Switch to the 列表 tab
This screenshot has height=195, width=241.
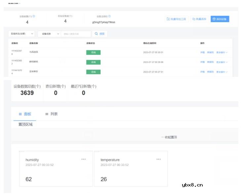tap(52, 114)
